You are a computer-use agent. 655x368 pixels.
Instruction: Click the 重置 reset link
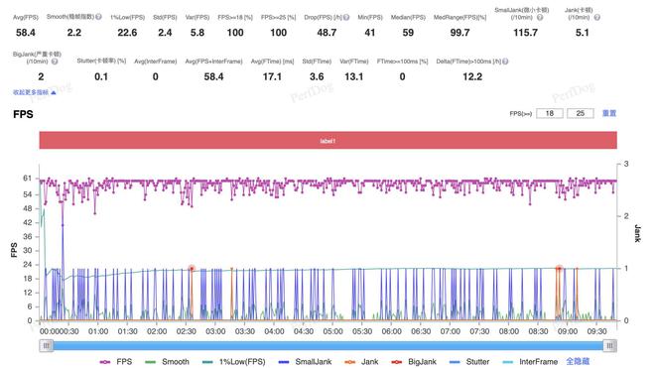[x=609, y=113]
